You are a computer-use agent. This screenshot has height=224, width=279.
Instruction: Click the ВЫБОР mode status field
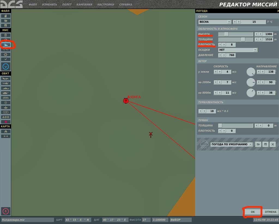(x=181, y=220)
